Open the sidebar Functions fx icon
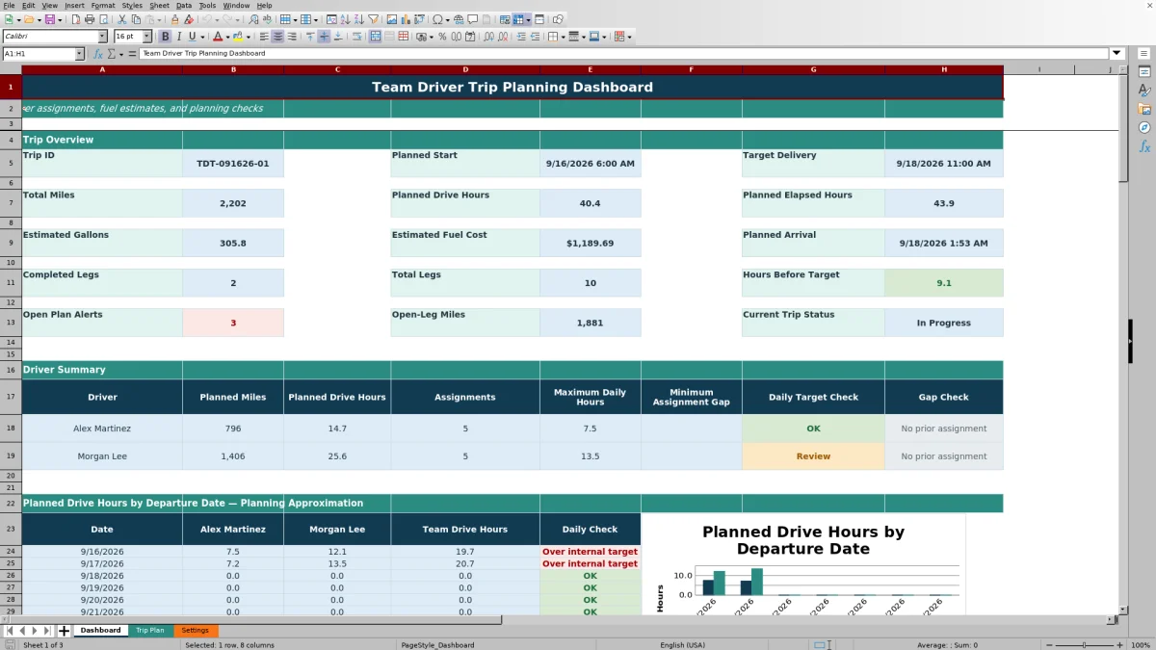This screenshot has height=650, width=1156. click(1144, 146)
